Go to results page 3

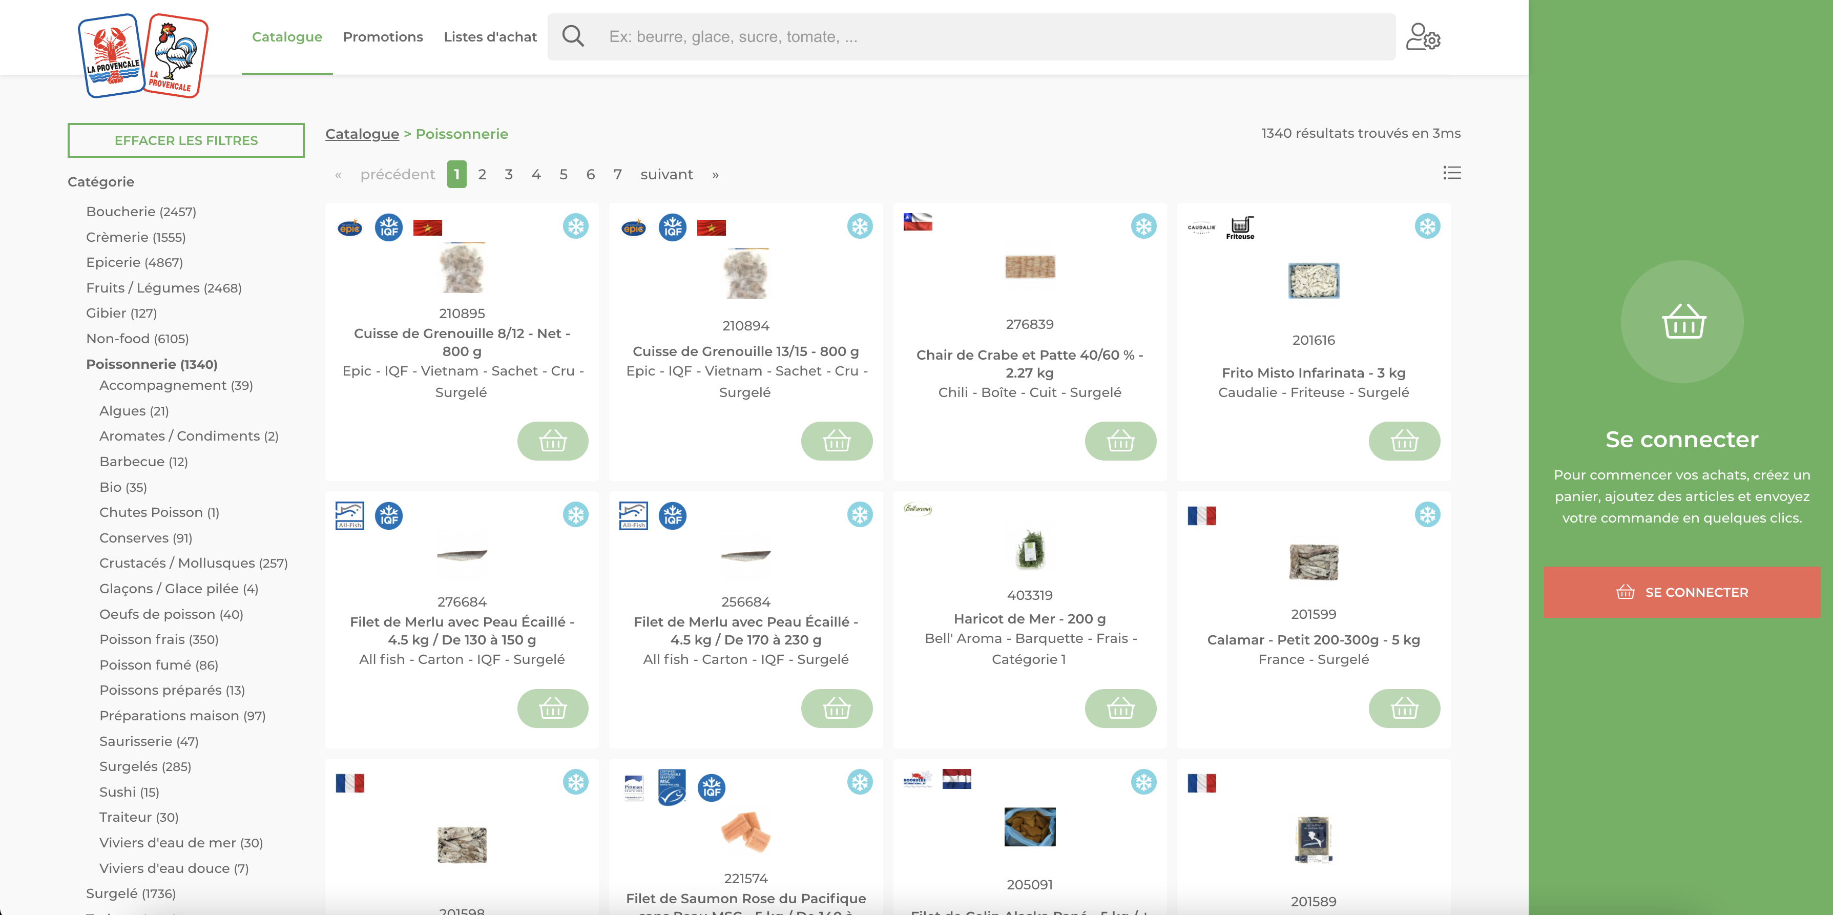point(509,174)
